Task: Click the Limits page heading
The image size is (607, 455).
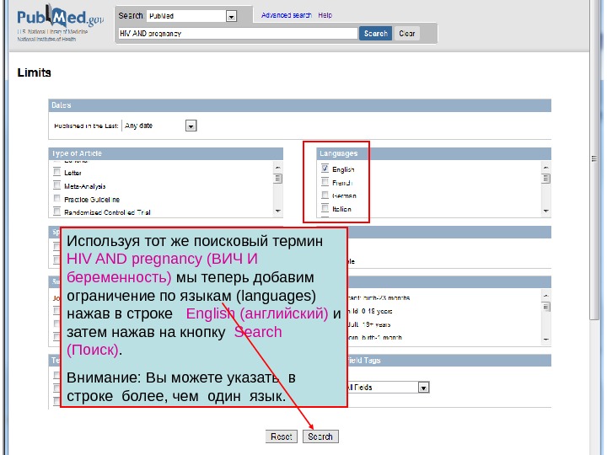Action: click(x=34, y=72)
